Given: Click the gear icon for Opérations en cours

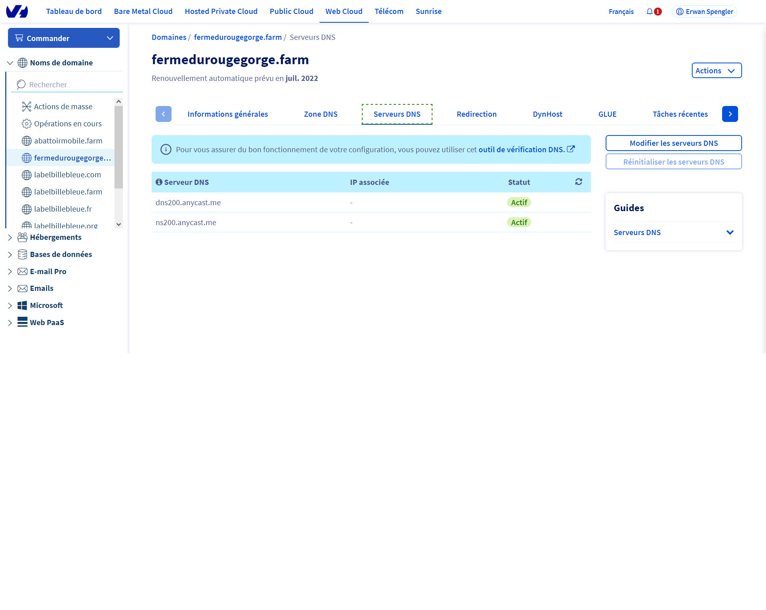Looking at the screenshot, I should tap(27, 124).
